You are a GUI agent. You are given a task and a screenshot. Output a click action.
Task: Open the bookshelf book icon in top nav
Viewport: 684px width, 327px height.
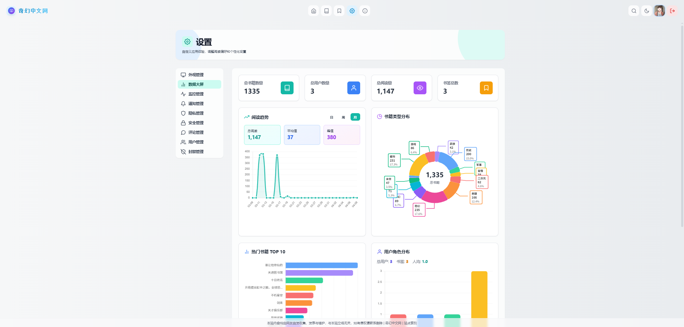tap(326, 11)
